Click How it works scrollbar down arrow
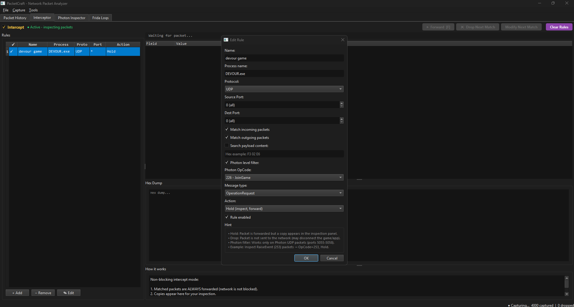 click(x=567, y=294)
